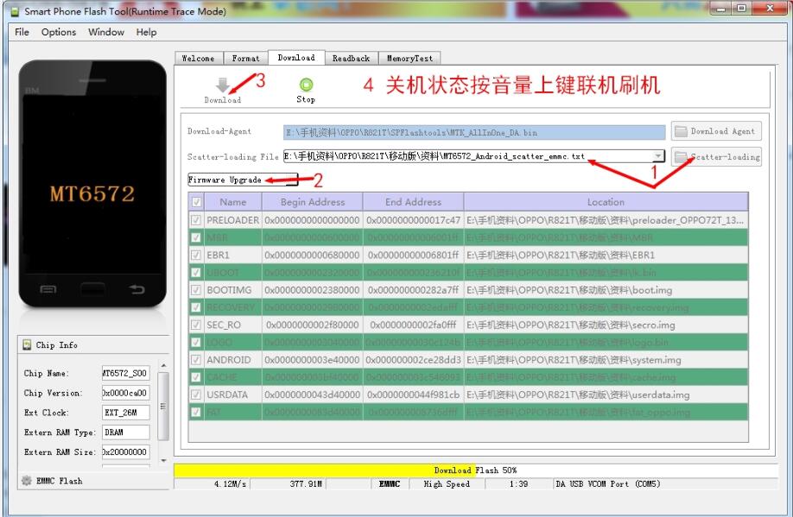
Task: Click the phone's back key icon
Action: (x=136, y=289)
